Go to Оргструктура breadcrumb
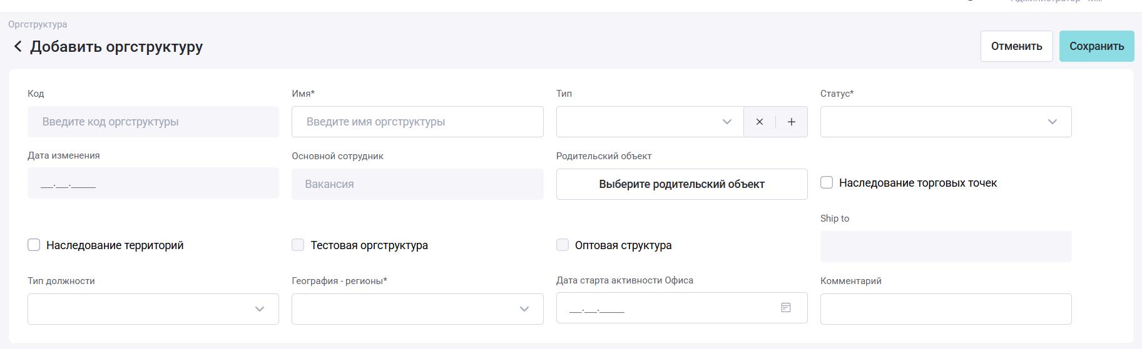 38,24
